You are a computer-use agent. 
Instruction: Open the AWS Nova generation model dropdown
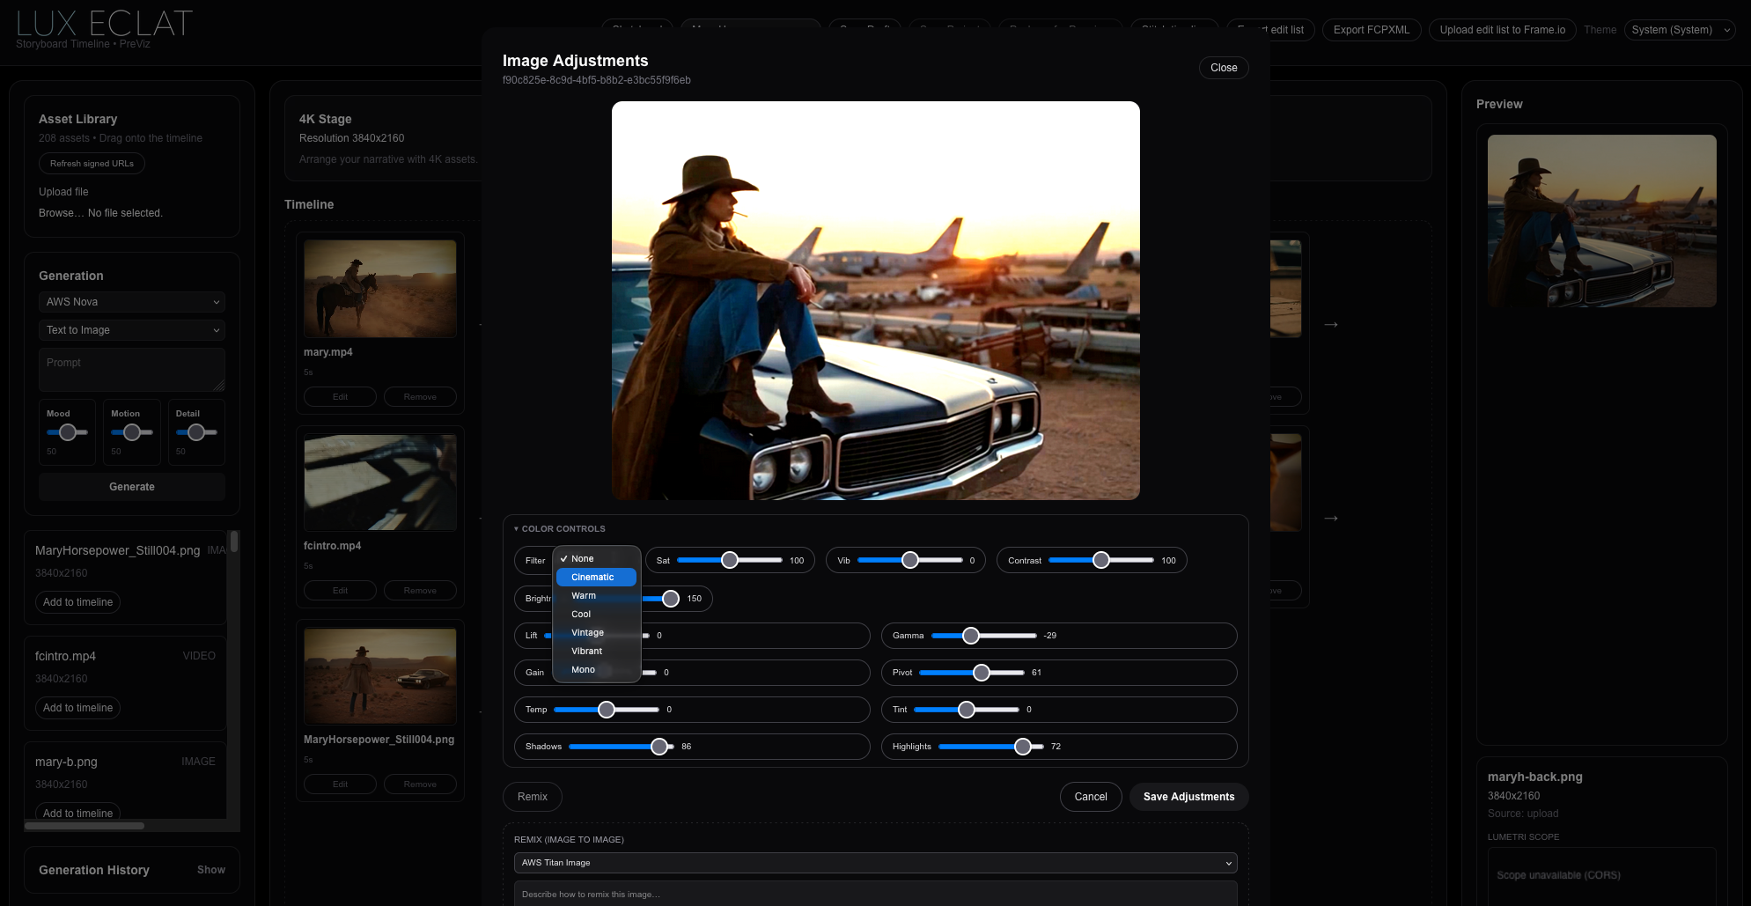131,302
